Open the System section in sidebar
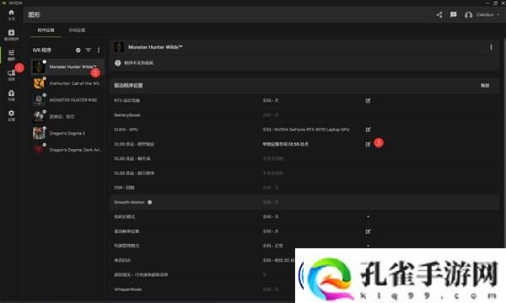Viewport: 506px width, 303px height. 11,75
